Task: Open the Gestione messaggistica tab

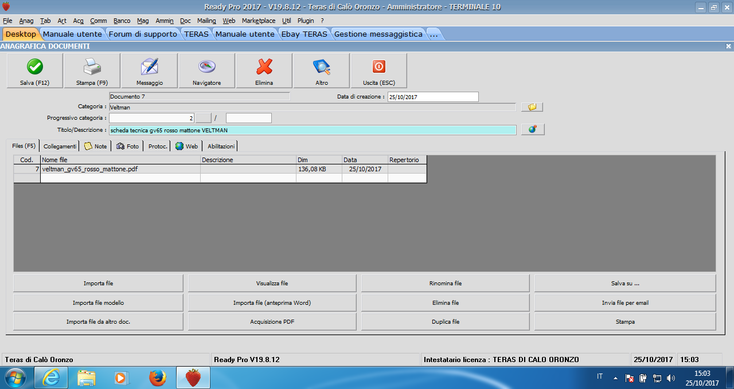Action: (x=378, y=34)
